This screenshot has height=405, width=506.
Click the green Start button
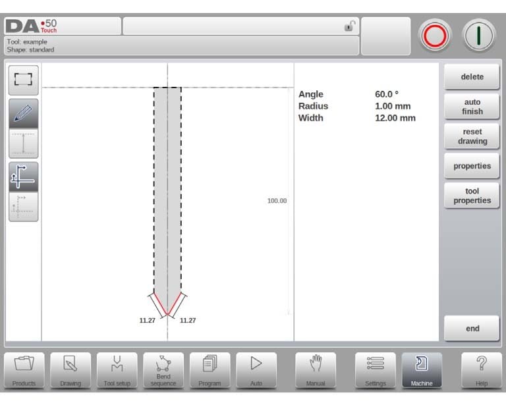click(479, 36)
